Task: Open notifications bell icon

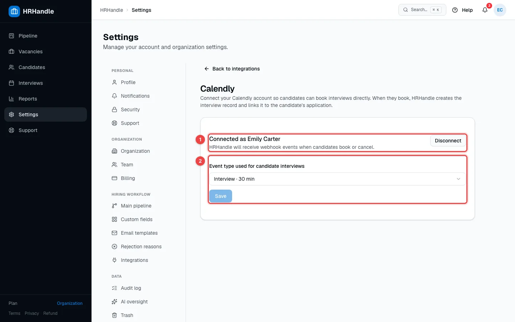Action: point(485,10)
